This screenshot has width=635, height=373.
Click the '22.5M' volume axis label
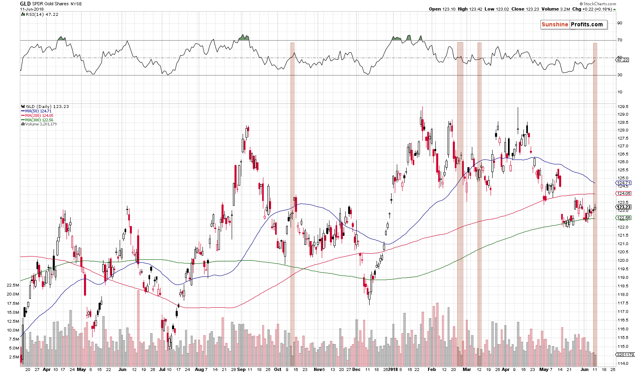(x=13, y=285)
